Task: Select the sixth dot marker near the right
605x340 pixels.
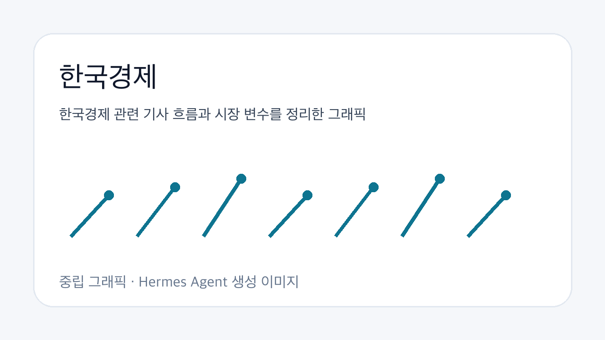Action: coord(440,178)
